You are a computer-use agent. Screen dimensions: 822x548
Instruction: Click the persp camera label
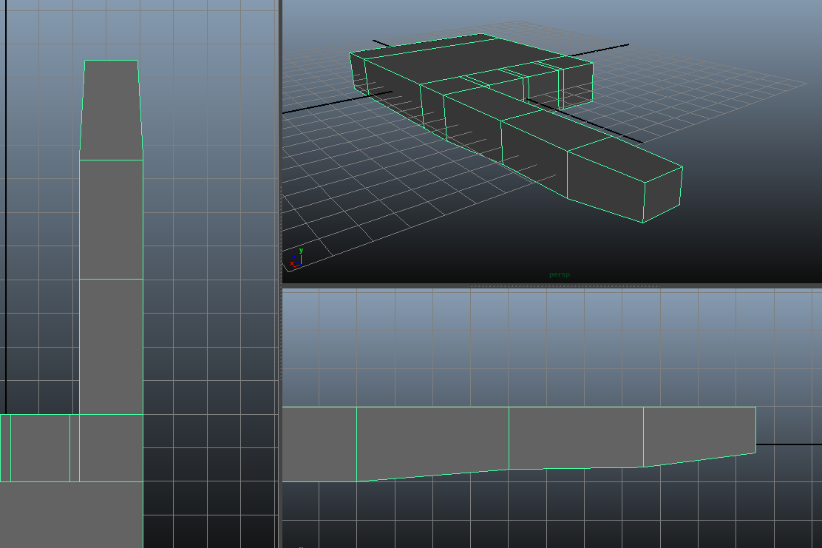(x=559, y=274)
